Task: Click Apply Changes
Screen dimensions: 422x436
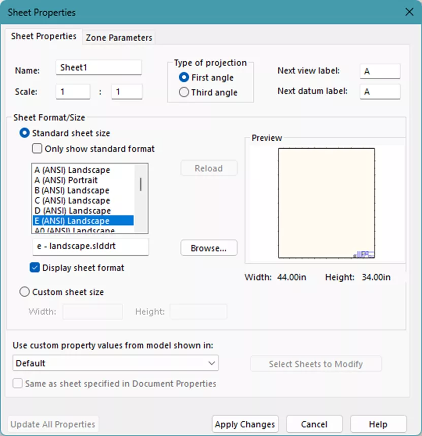Action: click(x=245, y=424)
